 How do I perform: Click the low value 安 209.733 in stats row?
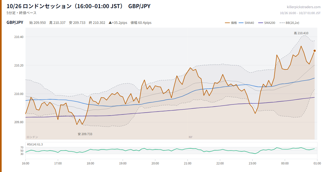77,23
